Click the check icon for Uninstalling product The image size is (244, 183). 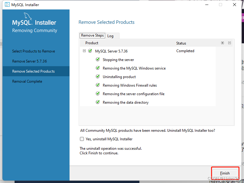point(98,77)
